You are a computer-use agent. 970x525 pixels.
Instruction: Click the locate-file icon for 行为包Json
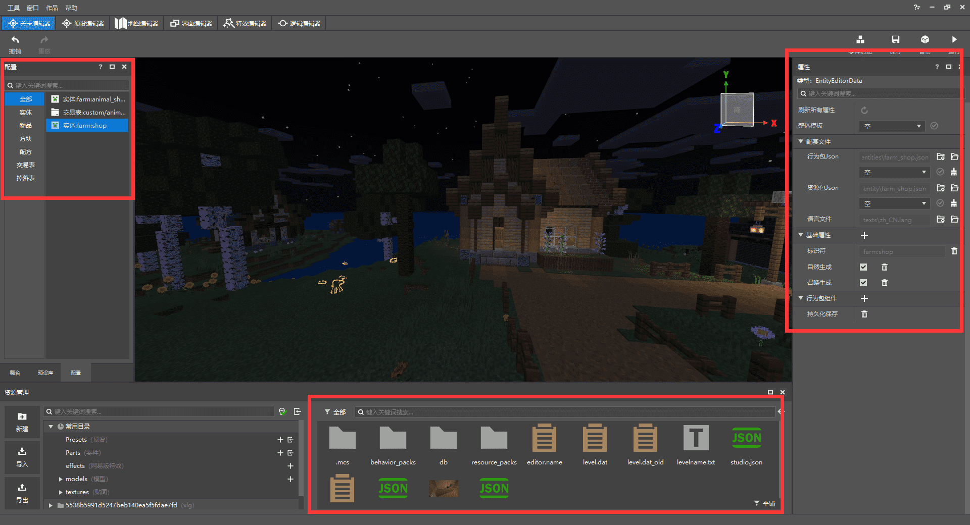click(941, 157)
